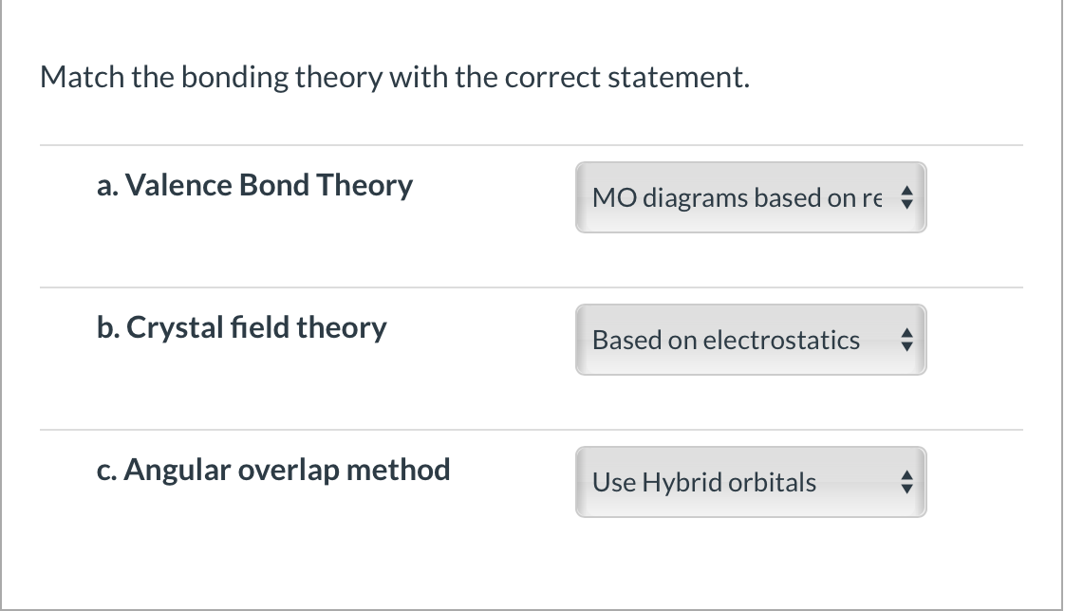Click the 'a. Valence Bond Theory' label
1065x611 pixels.
(255, 185)
